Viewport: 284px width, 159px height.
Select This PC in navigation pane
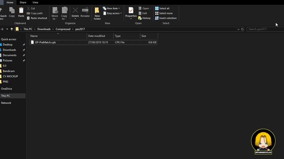click(x=5, y=96)
